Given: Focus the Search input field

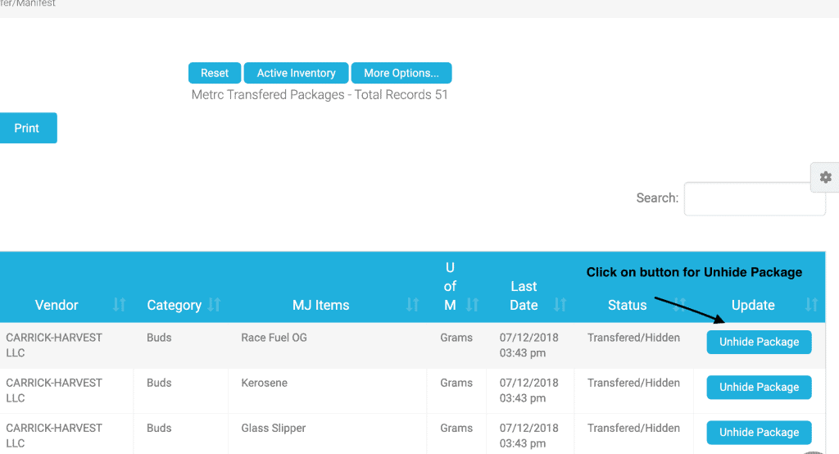Looking at the screenshot, I should tap(755, 198).
